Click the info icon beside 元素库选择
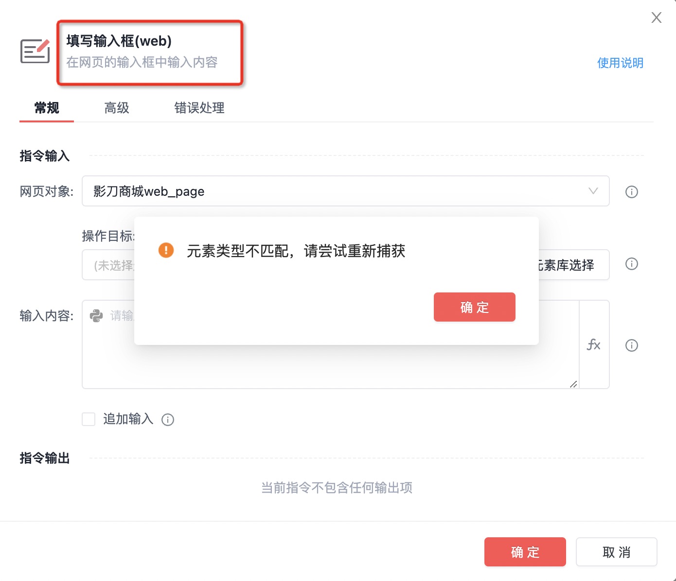The image size is (676, 581). [x=631, y=264]
